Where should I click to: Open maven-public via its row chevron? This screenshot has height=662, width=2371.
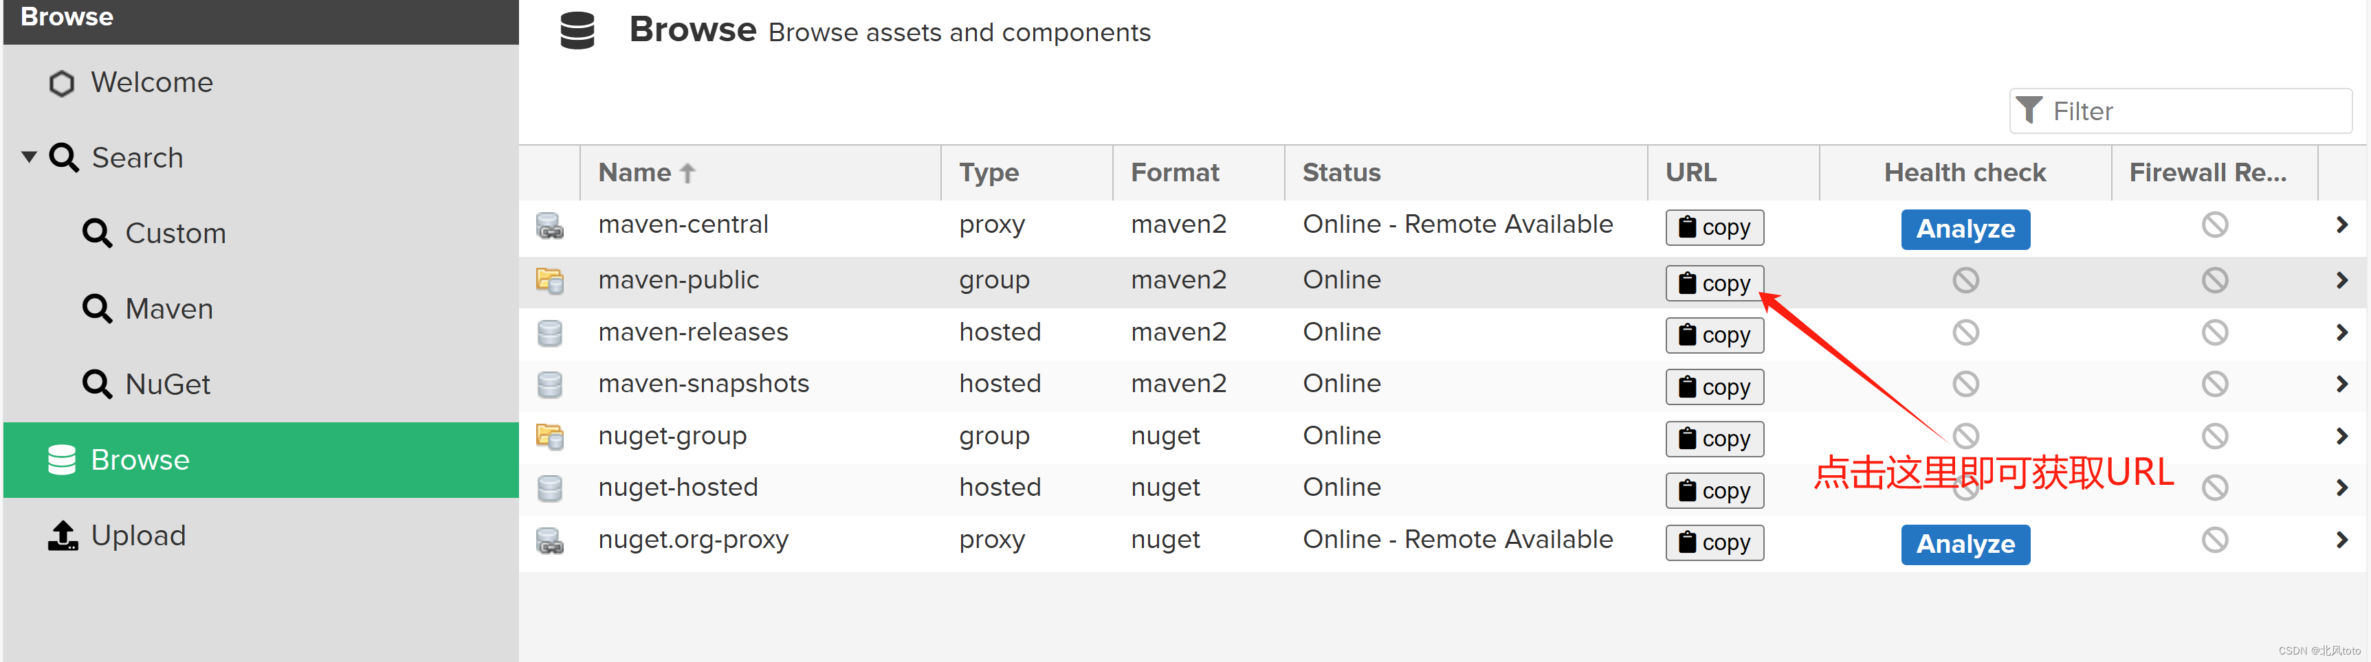click(2341, 280)
